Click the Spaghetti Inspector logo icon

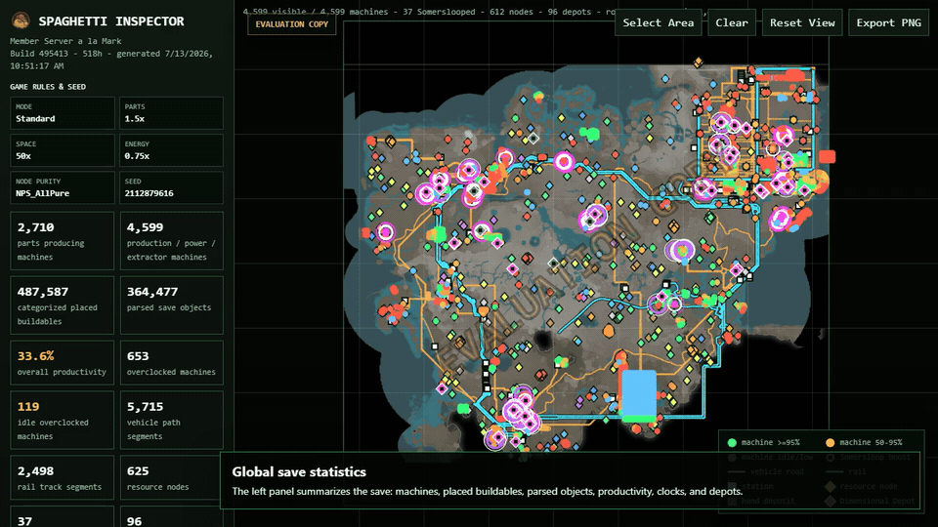(21, 20)
